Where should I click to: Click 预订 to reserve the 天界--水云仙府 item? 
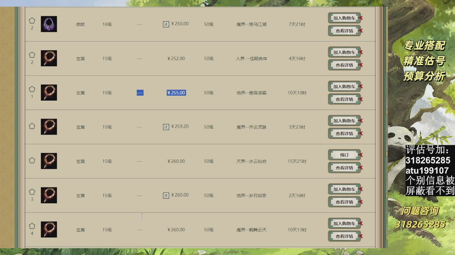click(344, 155)
